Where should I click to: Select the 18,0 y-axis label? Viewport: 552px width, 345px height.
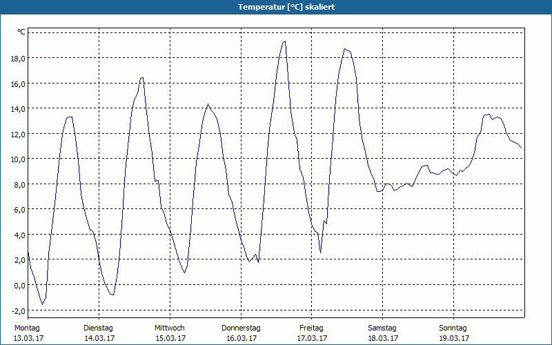click(18, 59)
